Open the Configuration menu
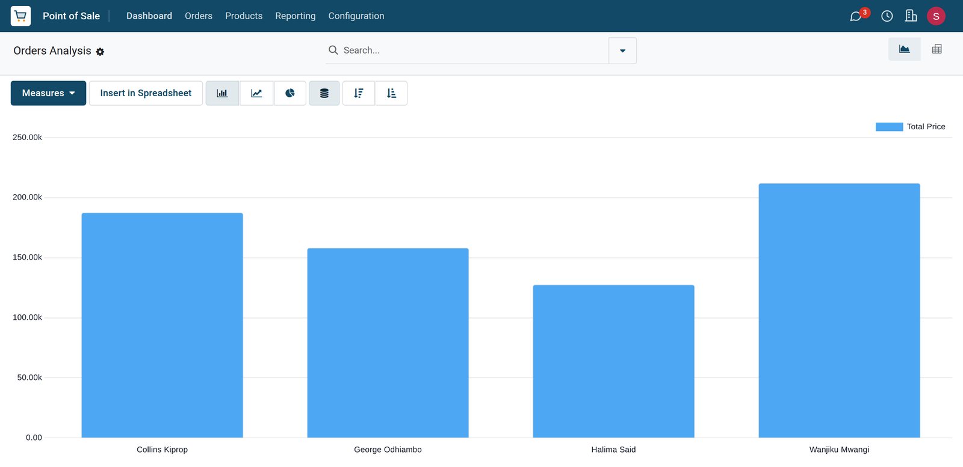 click(356, 16)
